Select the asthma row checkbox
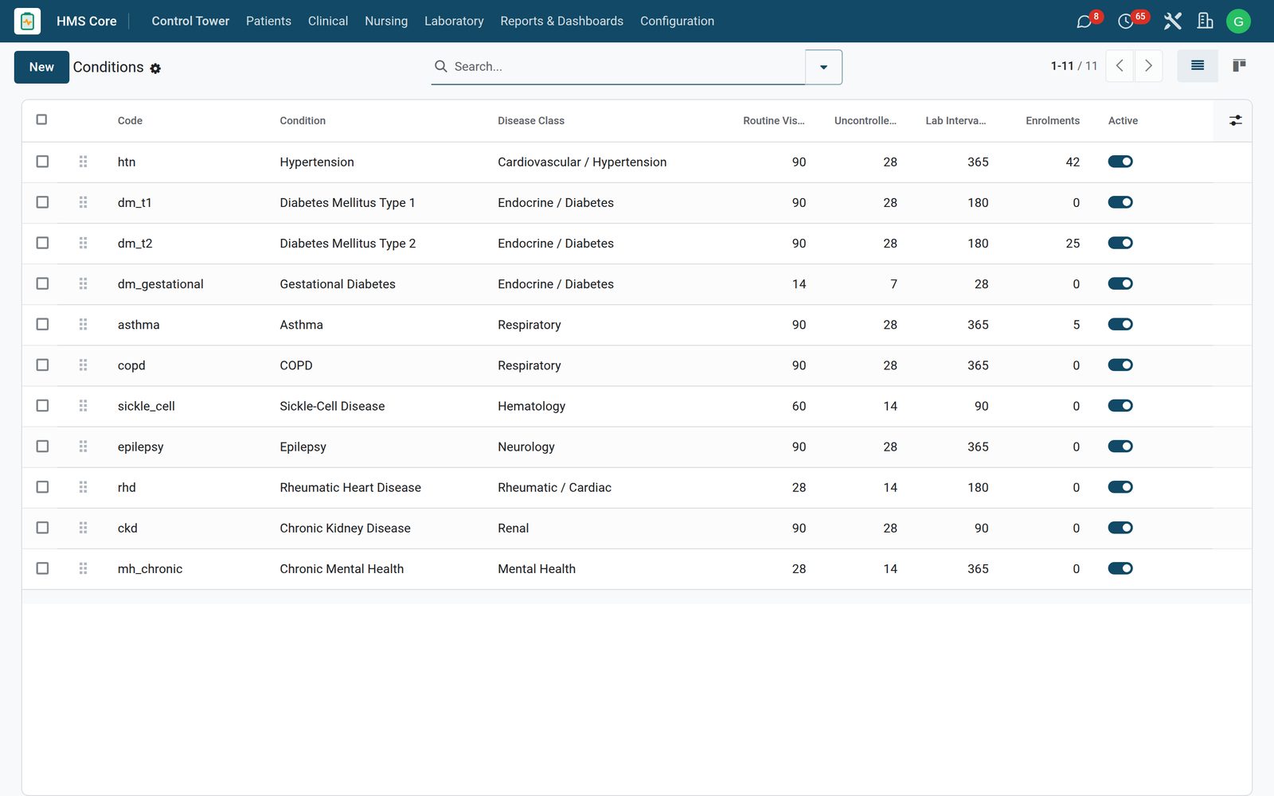 point(42,324)
